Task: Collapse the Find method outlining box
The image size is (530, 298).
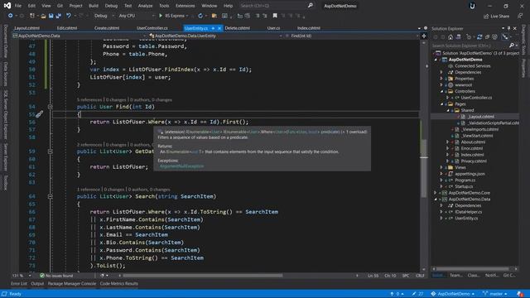Action: coord(50,107)
